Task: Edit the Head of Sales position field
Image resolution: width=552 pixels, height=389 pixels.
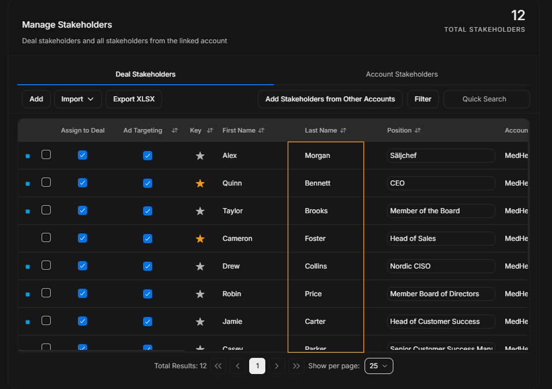Action: point(441,239)
